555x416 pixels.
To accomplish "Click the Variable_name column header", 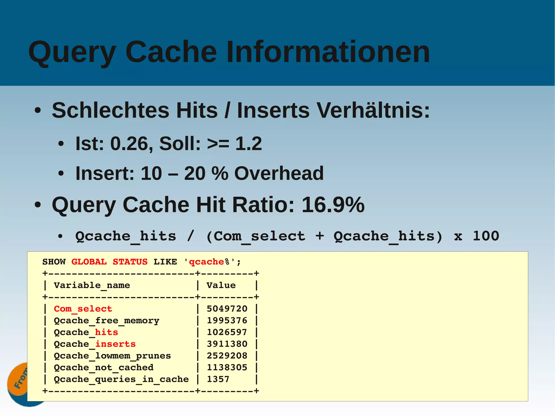I will click(92, 285).
